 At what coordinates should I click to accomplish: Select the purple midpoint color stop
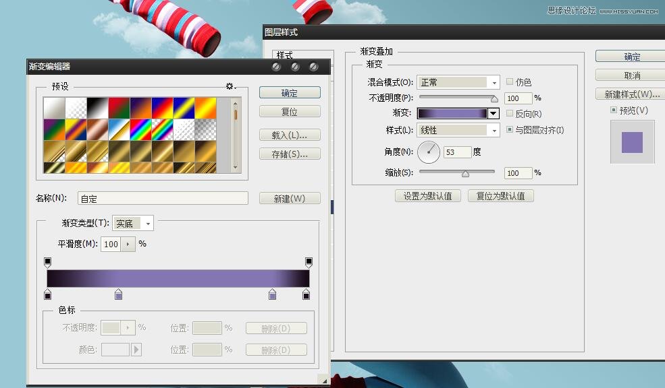118,294
